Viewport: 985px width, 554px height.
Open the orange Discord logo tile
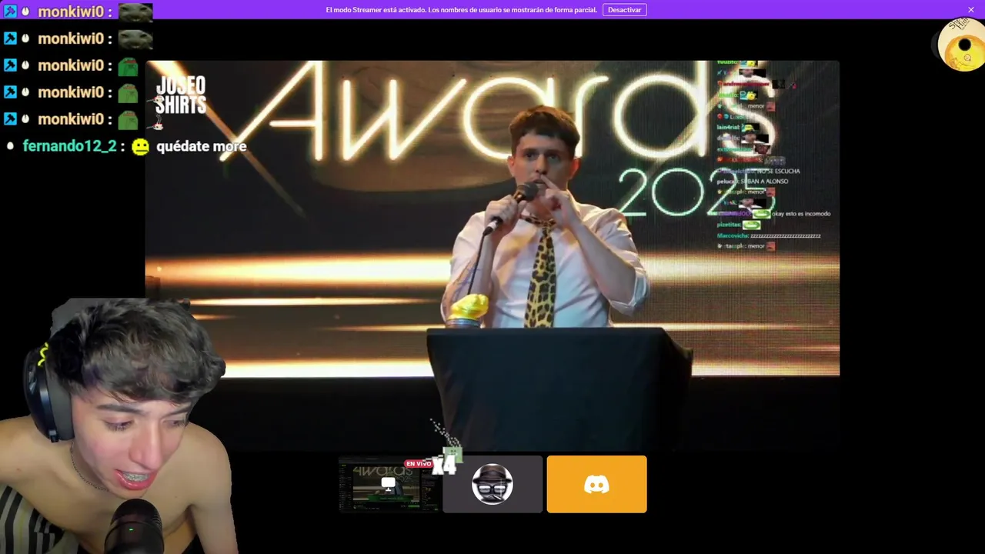click(596, 484)
